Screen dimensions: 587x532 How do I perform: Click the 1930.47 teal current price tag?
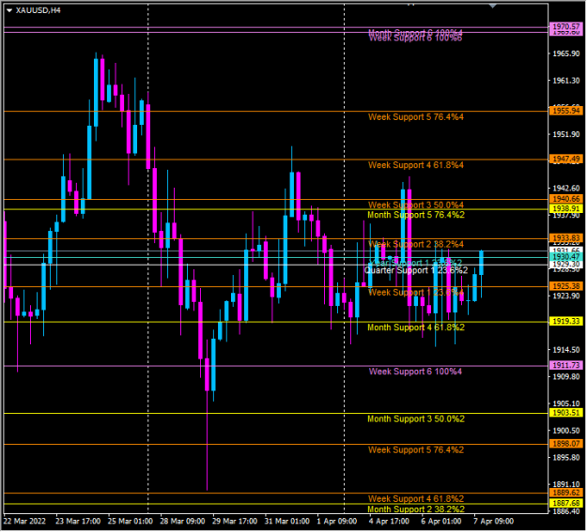(566, 257)
